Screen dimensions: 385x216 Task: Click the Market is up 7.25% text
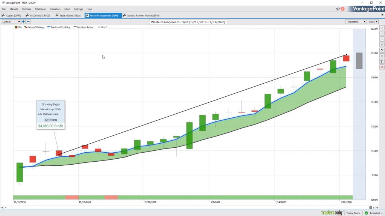[51, 109]
